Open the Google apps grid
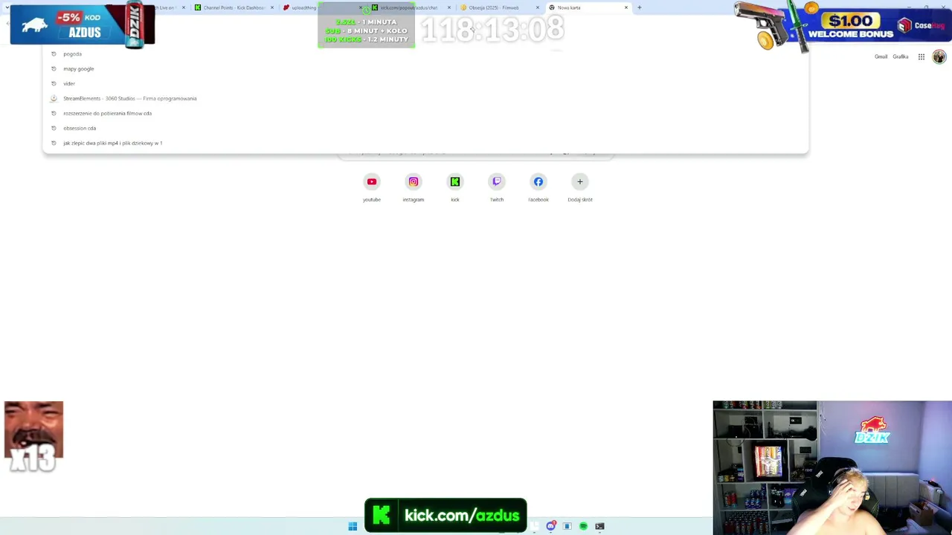The height and width of the screenshot is (535, 952). (921, 56)
